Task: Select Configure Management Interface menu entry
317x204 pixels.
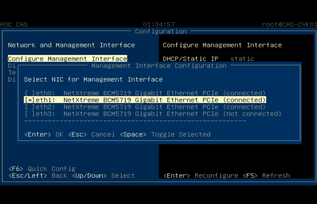Action: tap(68, 59)
